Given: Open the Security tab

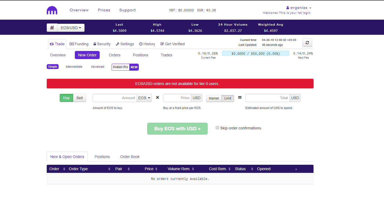Looking at the screenshot, I should 102,44.
